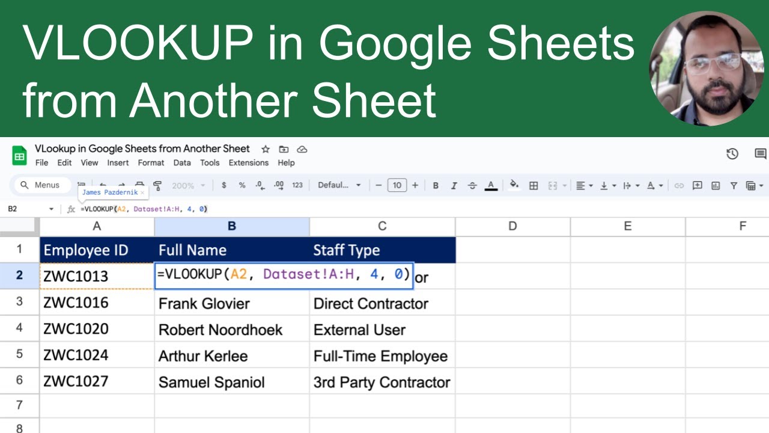Format cell as currency

tap(224, 185)
